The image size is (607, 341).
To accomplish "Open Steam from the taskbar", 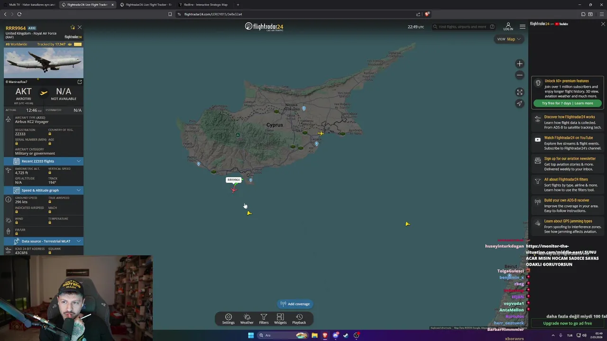I will tap(346, 335).
